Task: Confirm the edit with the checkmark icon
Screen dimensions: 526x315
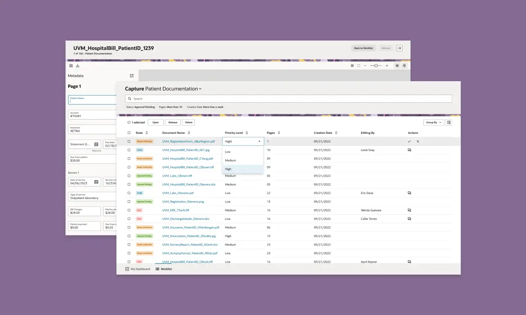Action: pos(409,141)
